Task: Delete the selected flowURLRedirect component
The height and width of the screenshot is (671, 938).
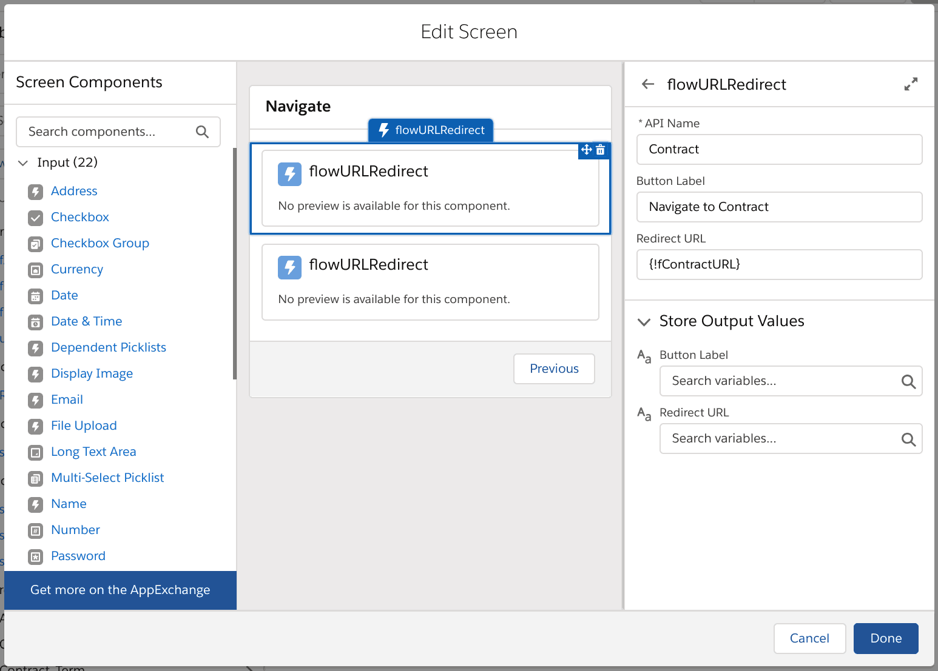Action: point(601,150)
